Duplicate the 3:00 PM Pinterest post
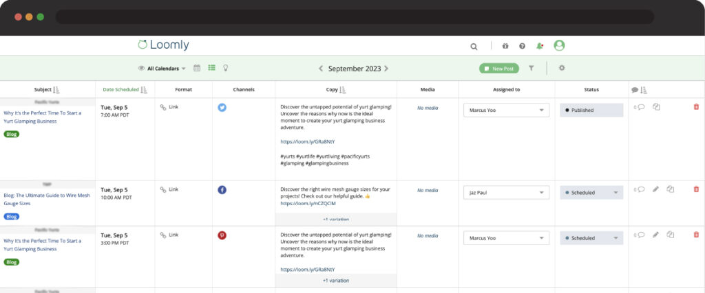705x293 pixels. [x=671, y=234]
